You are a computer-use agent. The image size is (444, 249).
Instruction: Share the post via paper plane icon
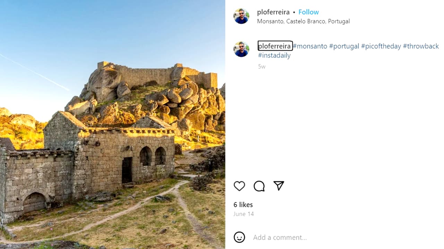[x=279, y=186]
